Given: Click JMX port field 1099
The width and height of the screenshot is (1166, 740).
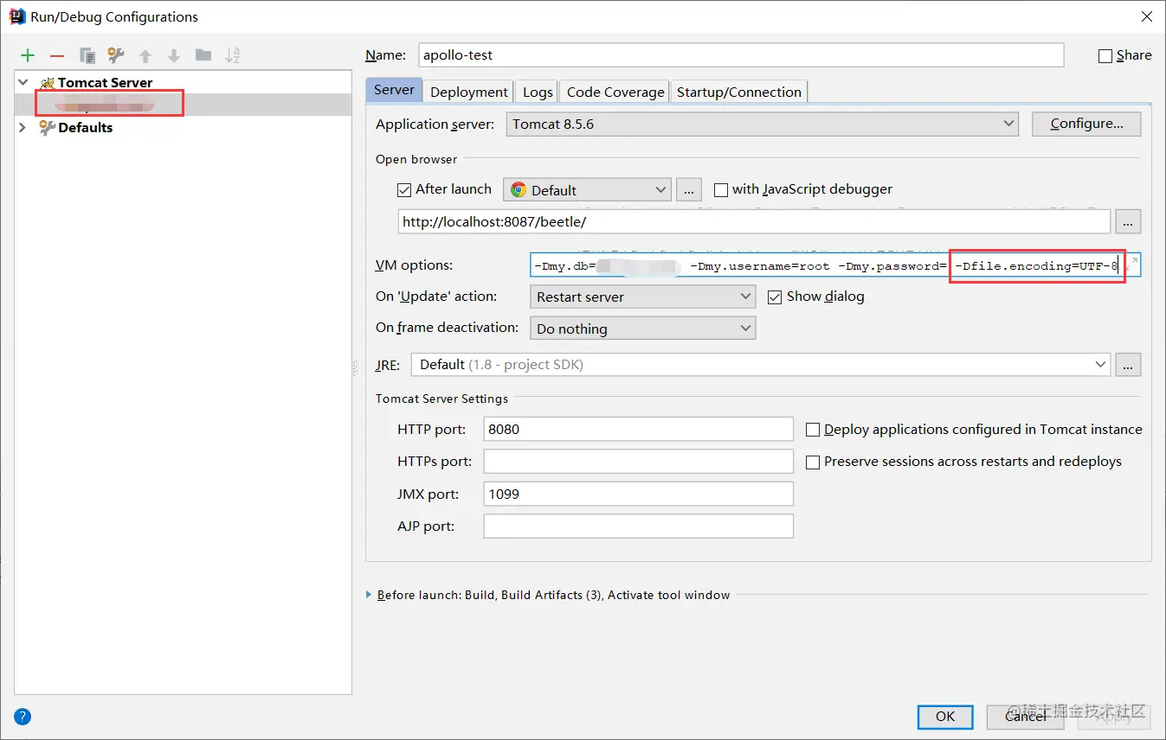Looking at the screenshot, I should (x=639, y=494).
